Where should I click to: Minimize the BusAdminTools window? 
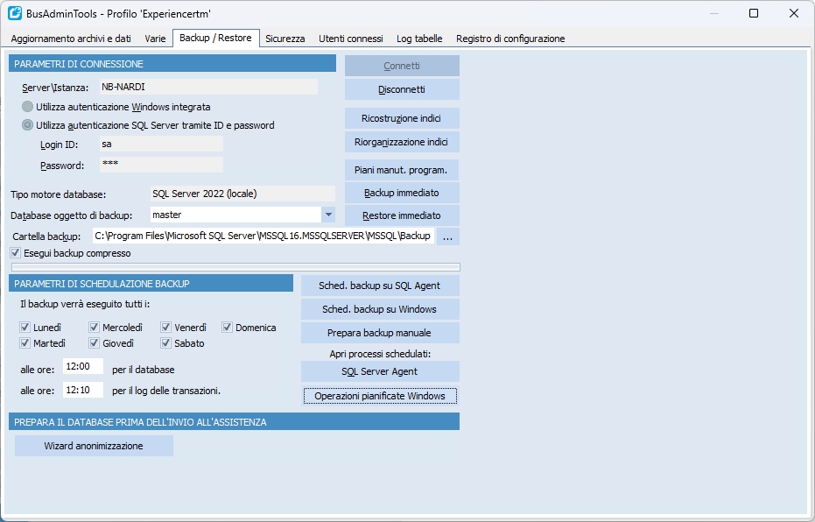[714, 13]
